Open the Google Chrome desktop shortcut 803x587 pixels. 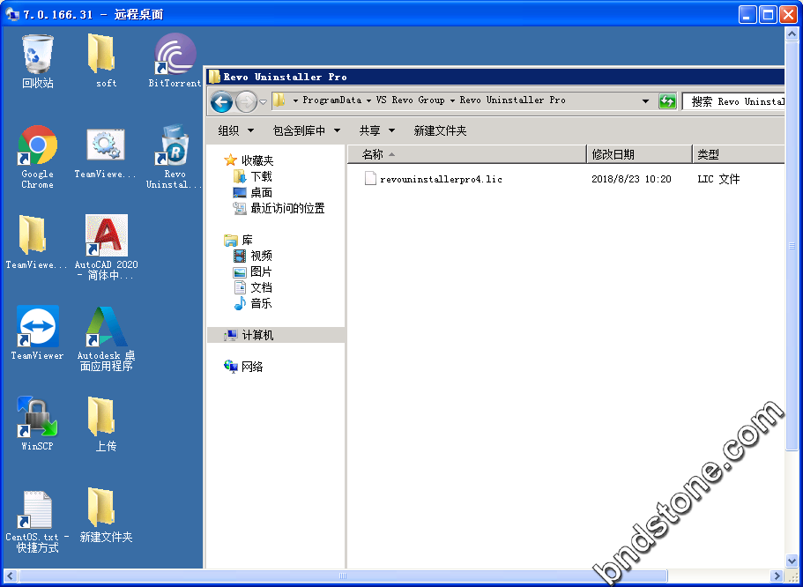37,146
